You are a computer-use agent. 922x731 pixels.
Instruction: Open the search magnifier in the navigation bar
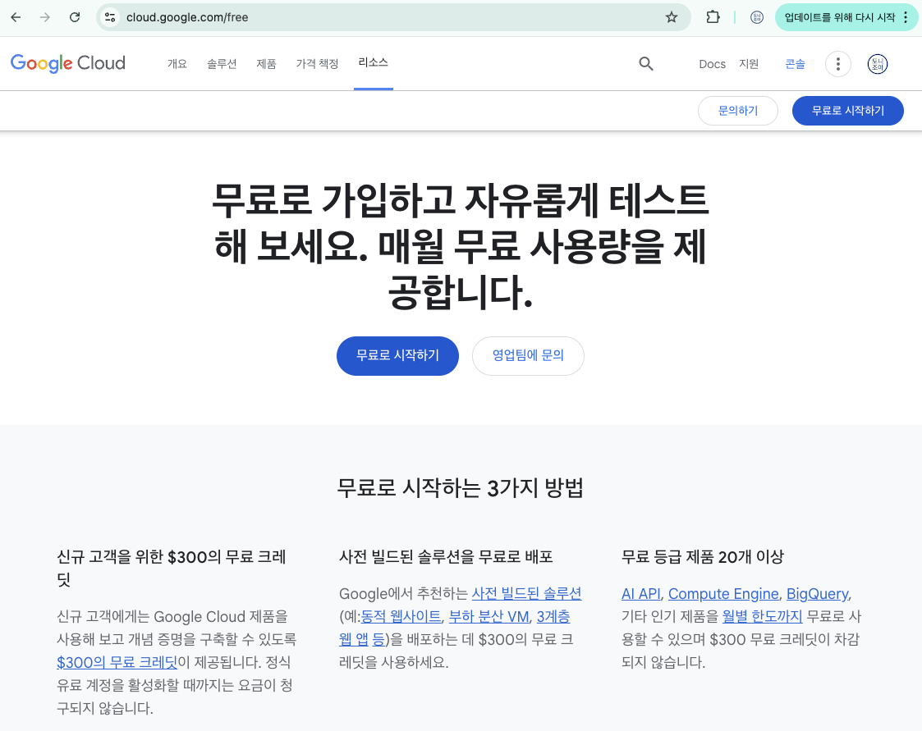click(646, 63)
